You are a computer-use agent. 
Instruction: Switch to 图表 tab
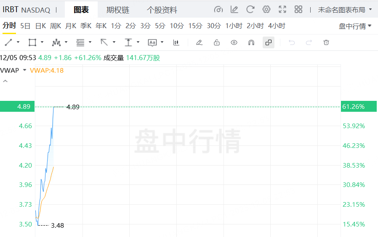[81, 10]
